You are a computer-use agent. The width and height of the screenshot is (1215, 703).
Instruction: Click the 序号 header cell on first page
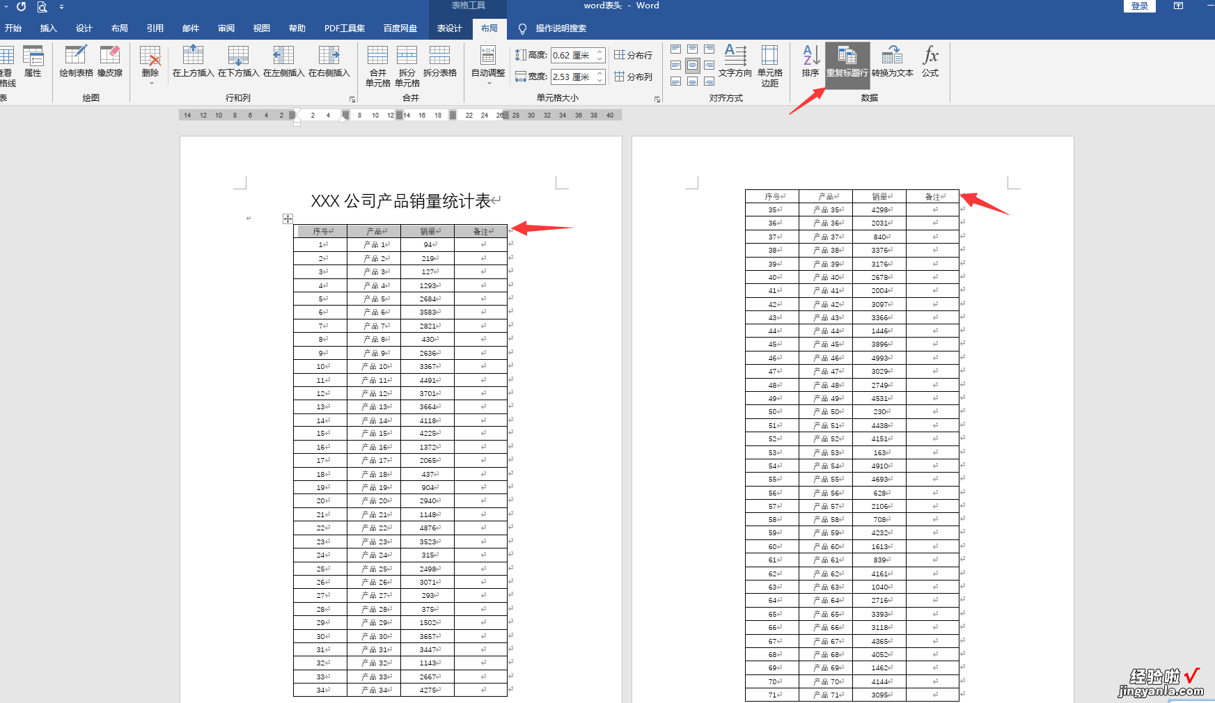tap(321, 231)
